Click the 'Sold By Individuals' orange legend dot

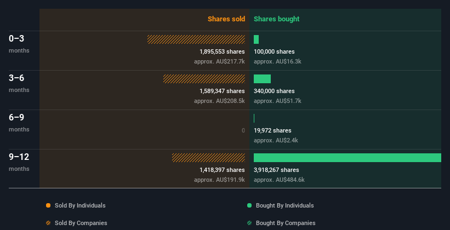pyautogui.click(x=48, y=205)
